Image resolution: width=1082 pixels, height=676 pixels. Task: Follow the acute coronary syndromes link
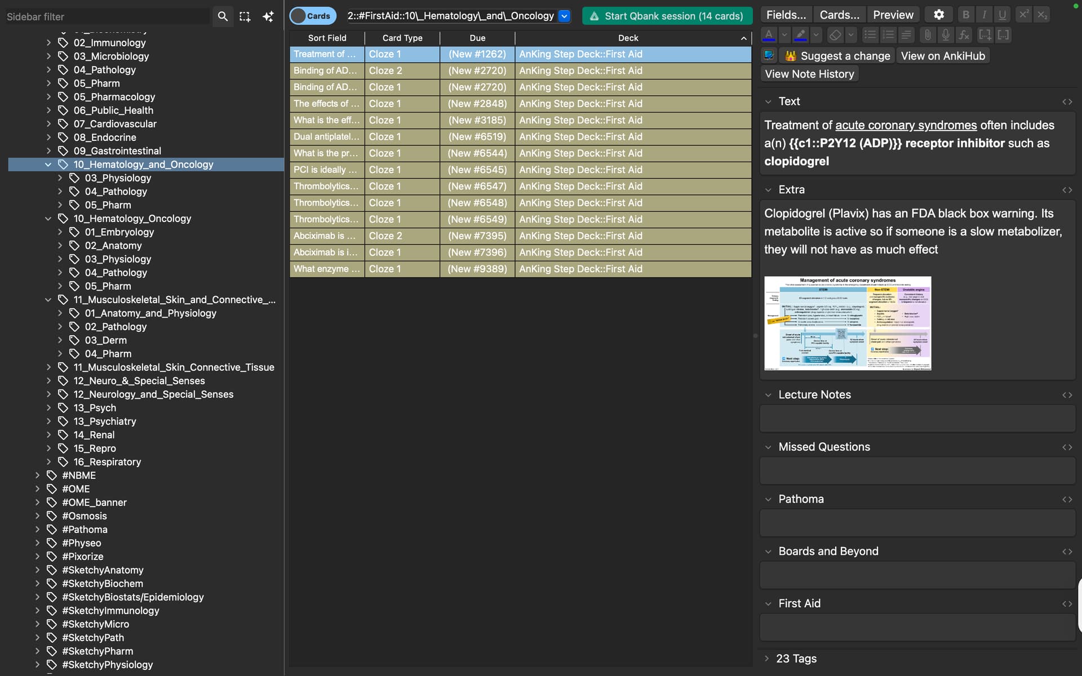click(x=906, y=125)
